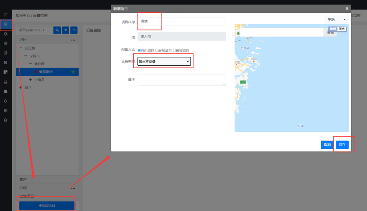
Task: Click the 搜索 button on the map
Action: click(x=330, y=32)
